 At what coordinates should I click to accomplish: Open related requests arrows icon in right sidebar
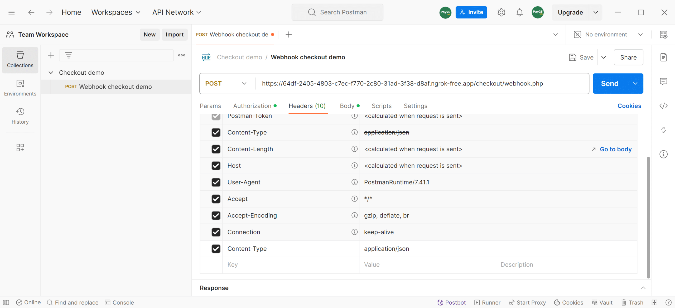pos(663,130)
